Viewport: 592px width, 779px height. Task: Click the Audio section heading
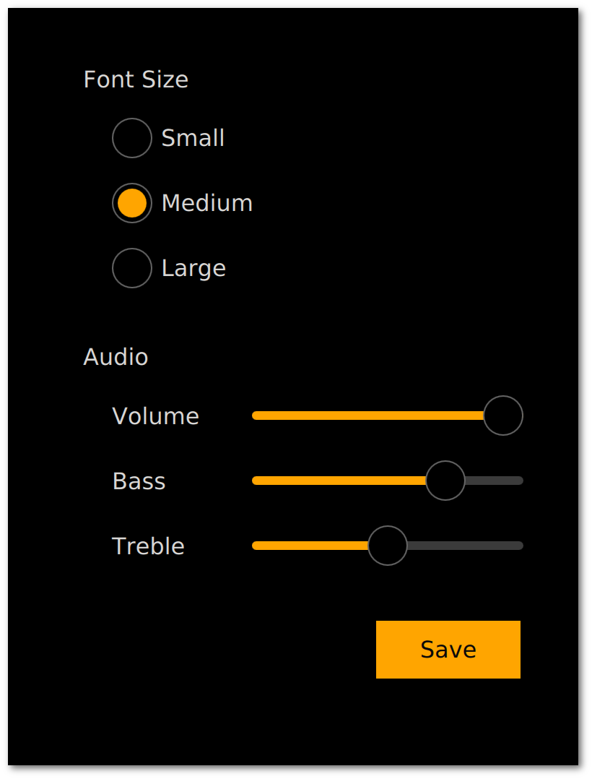coord(116,357)
